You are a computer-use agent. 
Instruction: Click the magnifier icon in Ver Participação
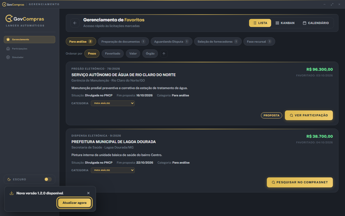(x=291, y=115)
